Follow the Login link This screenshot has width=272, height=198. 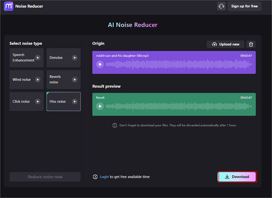104,177
